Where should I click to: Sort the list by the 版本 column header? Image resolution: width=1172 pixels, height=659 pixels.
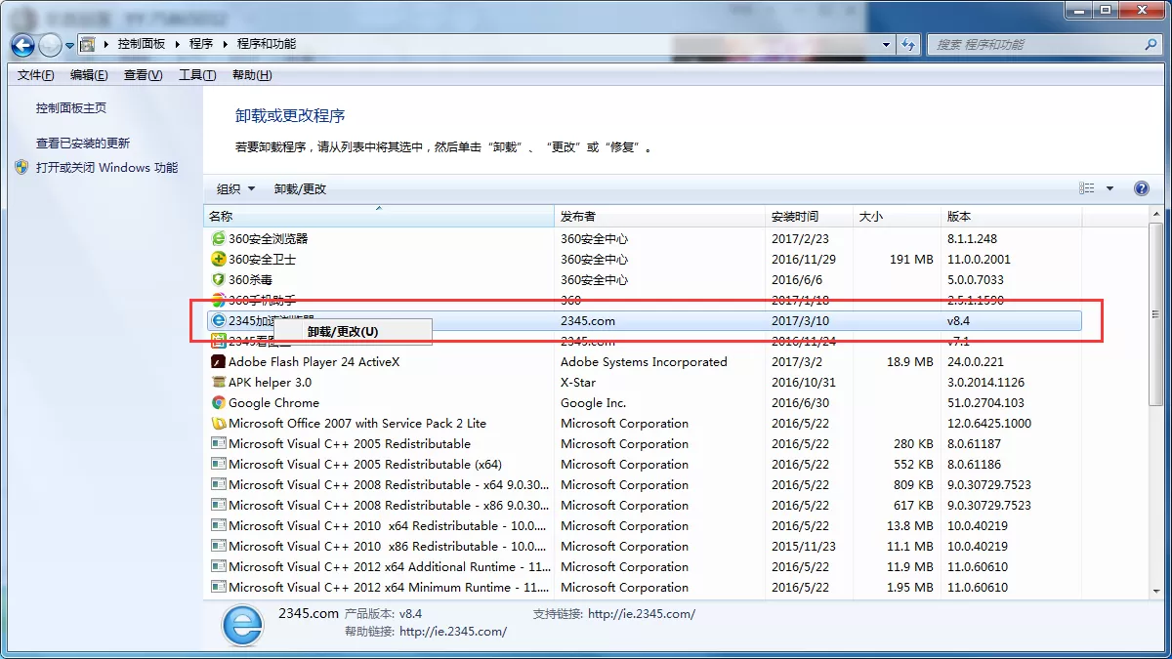(1011, 217)
